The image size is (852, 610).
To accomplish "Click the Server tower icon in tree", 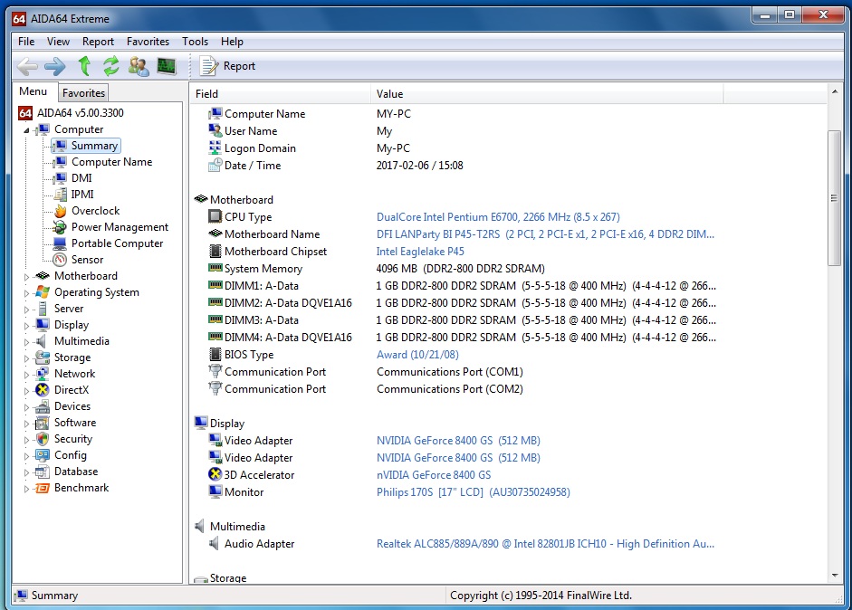I will [x=43, y=309].
